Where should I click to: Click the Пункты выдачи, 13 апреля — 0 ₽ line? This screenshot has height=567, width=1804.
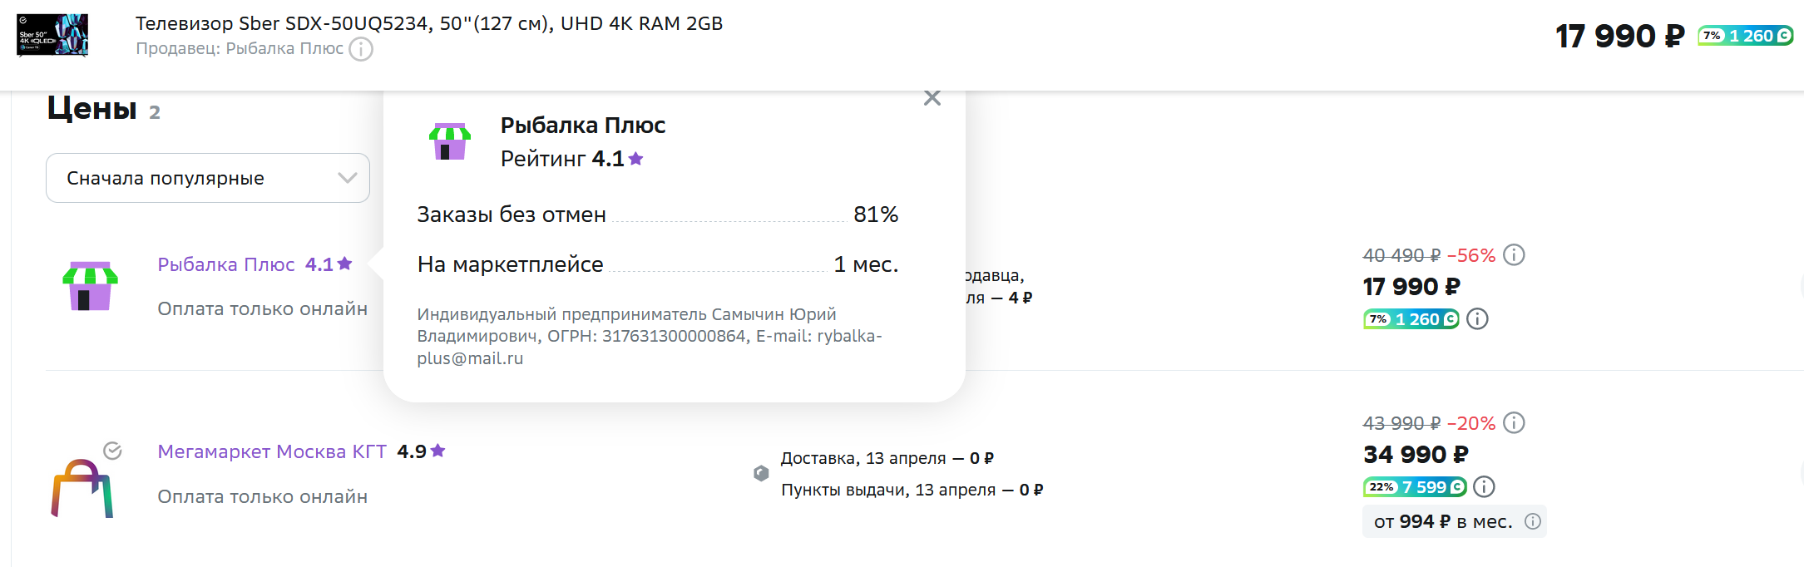(x=912, y=490)
